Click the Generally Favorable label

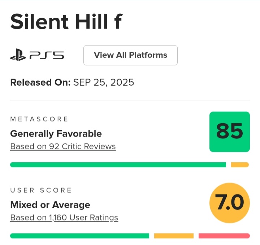[x=56, y=134]
